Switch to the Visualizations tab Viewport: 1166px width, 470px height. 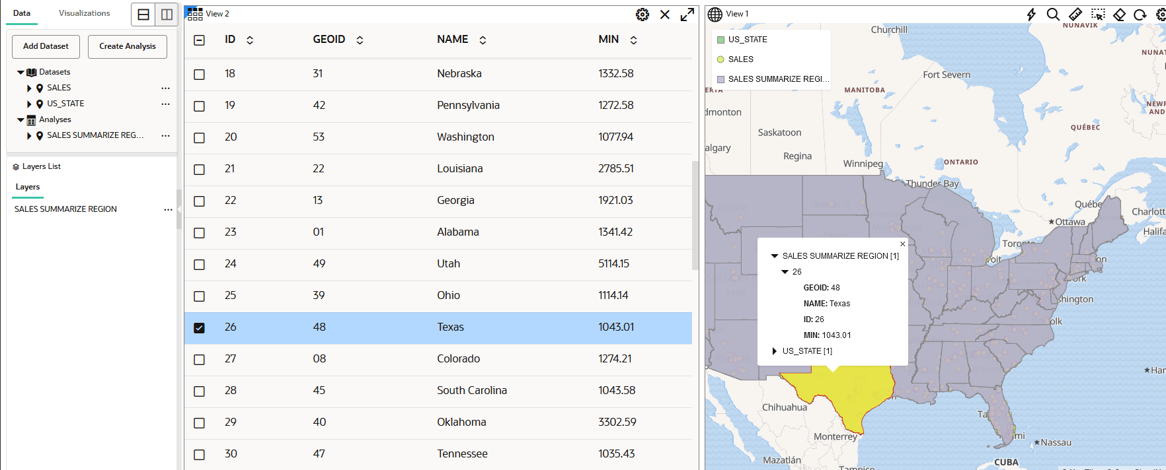click(85, 13)
